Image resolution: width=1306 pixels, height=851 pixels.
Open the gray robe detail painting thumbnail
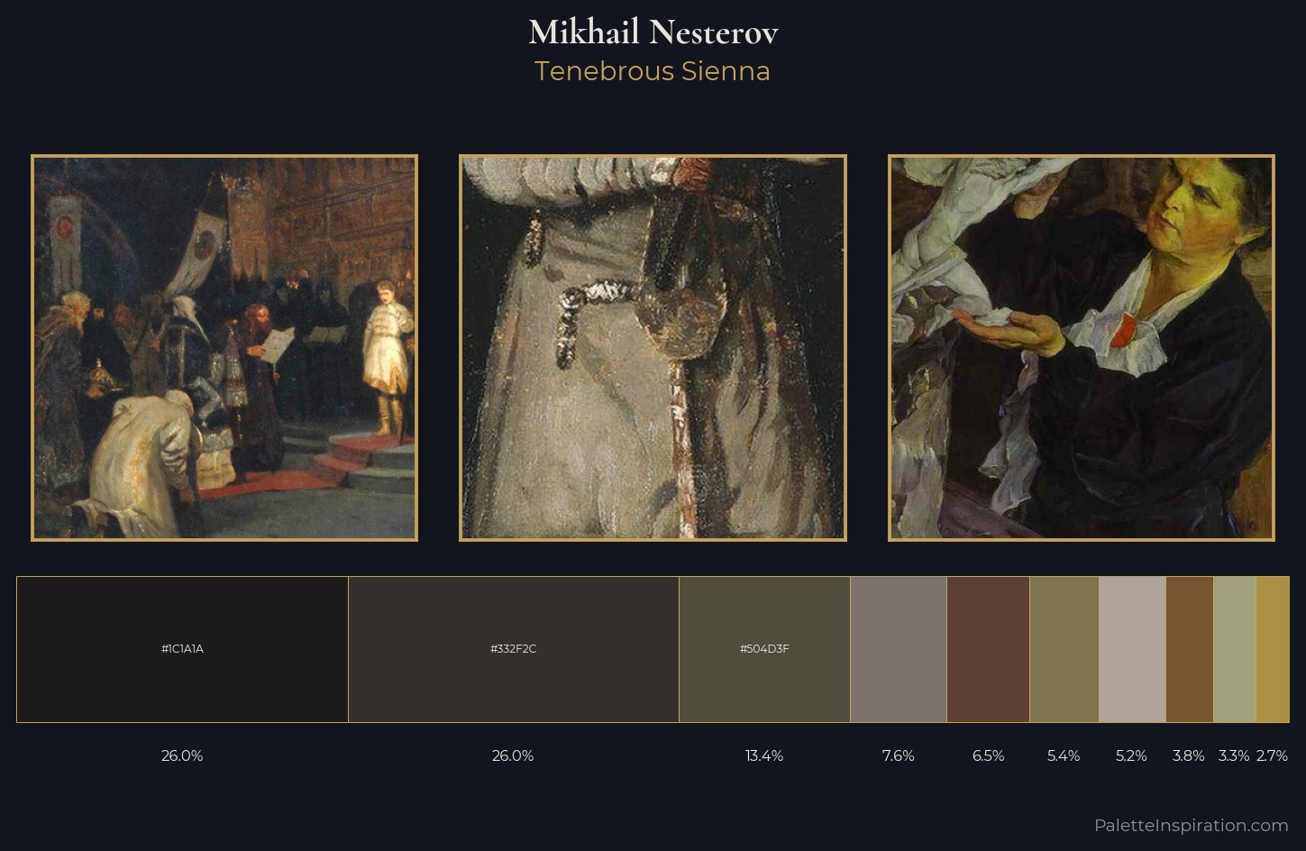coord(653,348)
